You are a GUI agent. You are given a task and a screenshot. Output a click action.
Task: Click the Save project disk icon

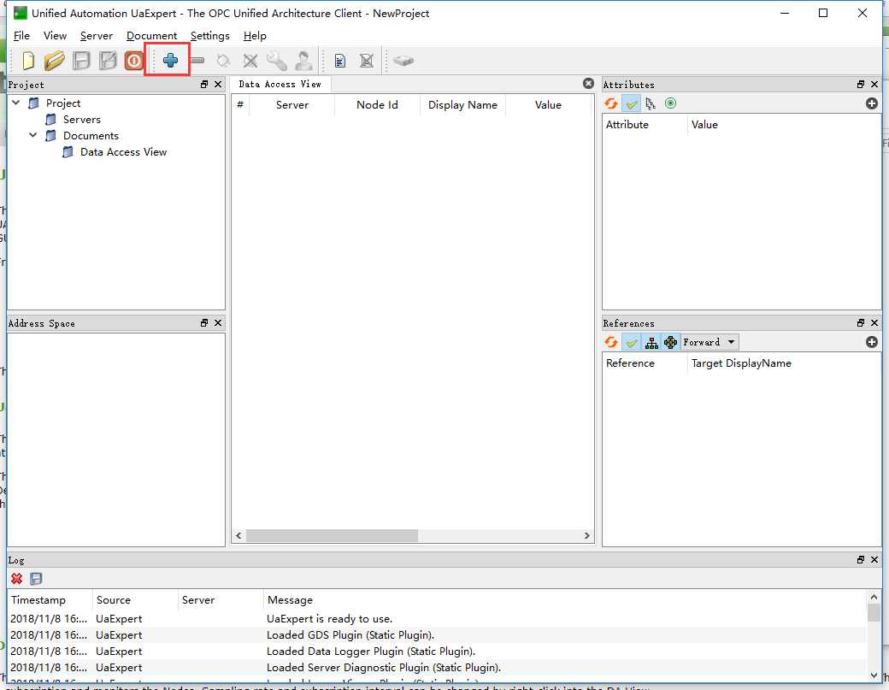(x=81, y=60)
